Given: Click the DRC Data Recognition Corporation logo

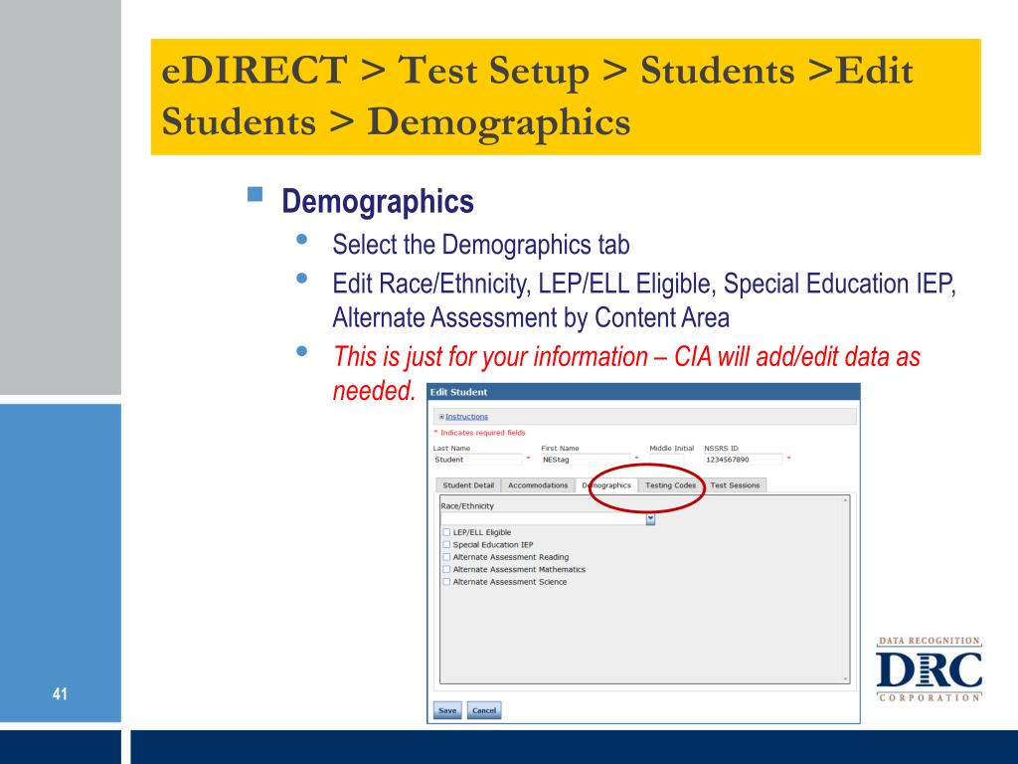Looking at the screenshot, I should 929,669.
